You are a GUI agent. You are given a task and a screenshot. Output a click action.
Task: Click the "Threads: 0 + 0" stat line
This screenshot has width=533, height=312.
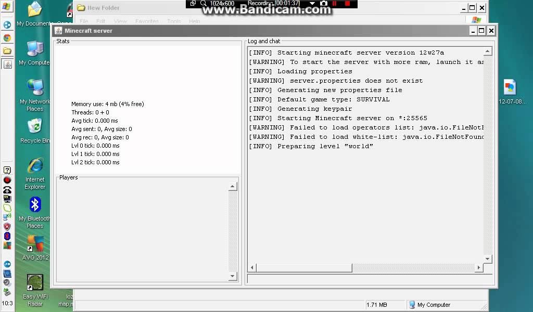[90, 112]
